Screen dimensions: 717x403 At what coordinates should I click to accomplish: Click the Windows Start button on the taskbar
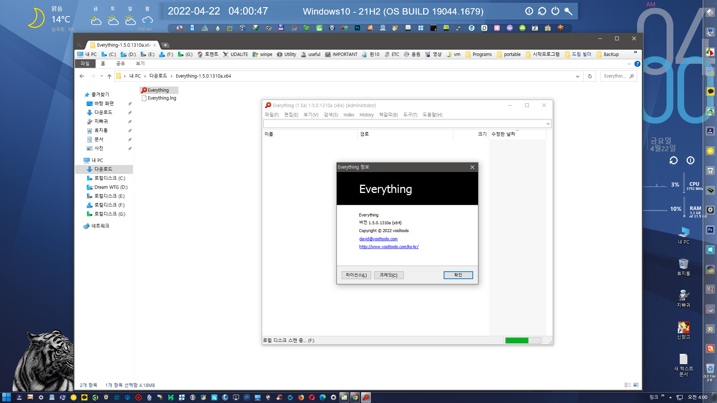point(6,397)
